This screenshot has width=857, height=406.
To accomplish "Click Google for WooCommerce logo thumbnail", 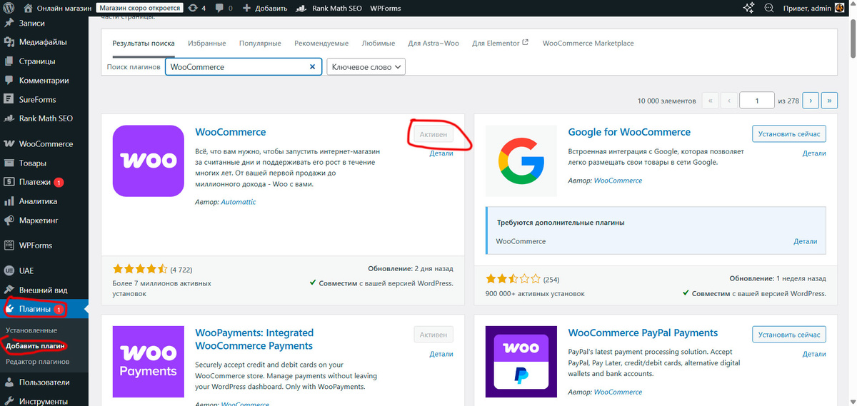I will click(x=521, y=161).
